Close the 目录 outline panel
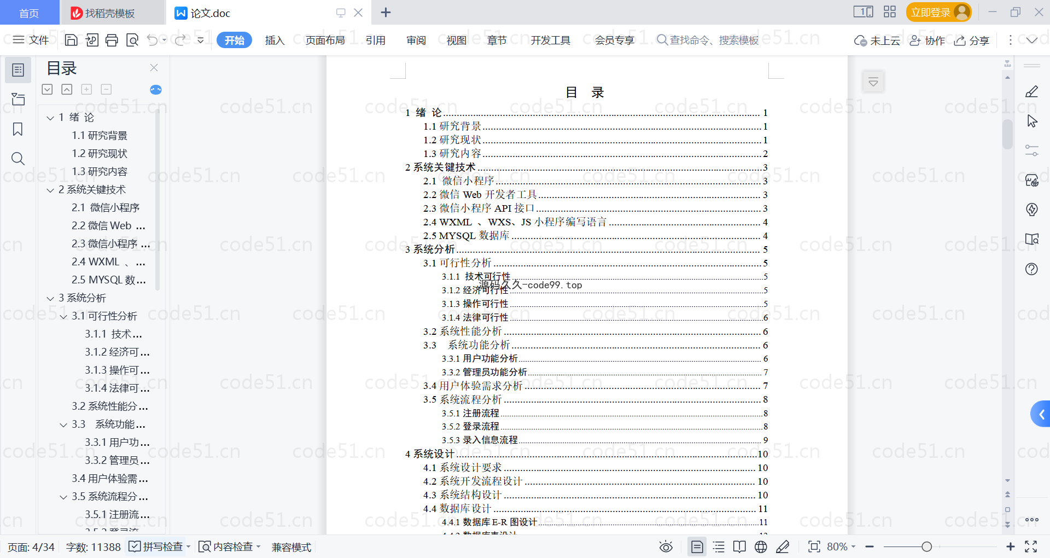 click(154, 68)
